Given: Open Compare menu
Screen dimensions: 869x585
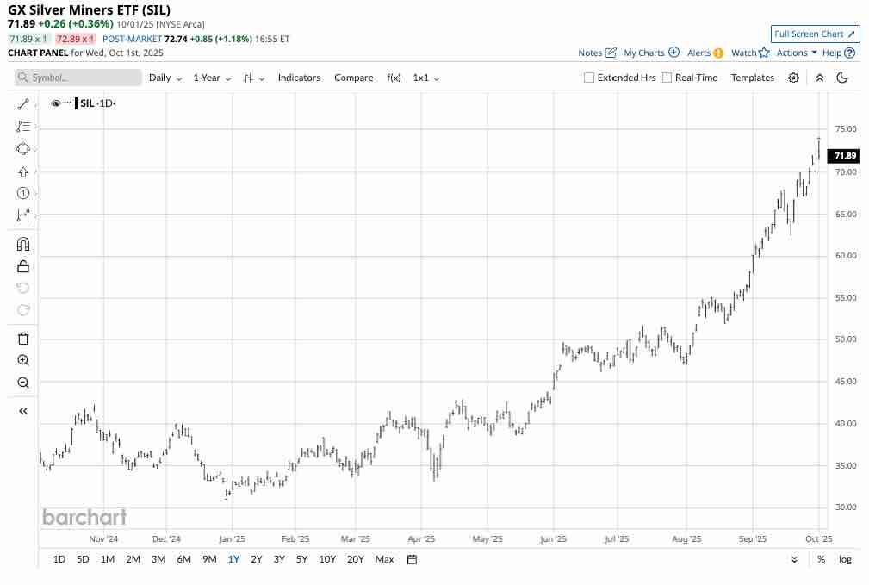Looking at the screenshot, I should 354,78.
